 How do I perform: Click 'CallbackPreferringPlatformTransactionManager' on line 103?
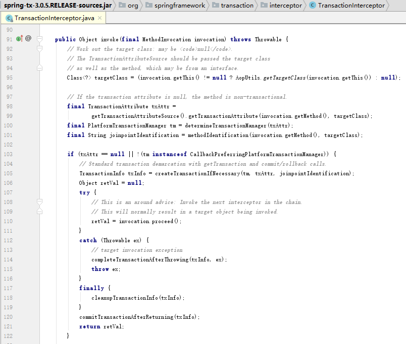[x=257, y=154]
